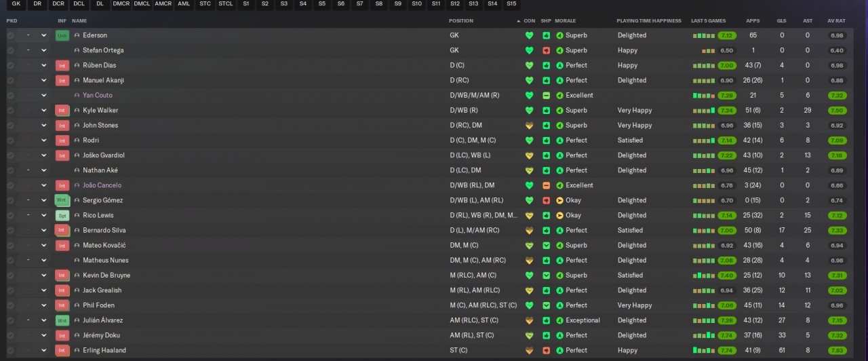
Task: Click the Perfect morale icon for Rodri
Action: 559,140
